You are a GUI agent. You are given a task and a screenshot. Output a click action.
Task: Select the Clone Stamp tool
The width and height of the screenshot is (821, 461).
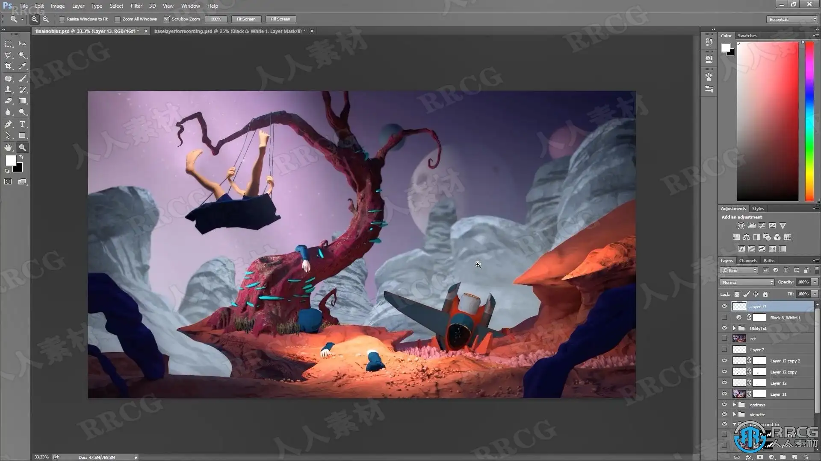pyautogui.click(x=8, y=90)
